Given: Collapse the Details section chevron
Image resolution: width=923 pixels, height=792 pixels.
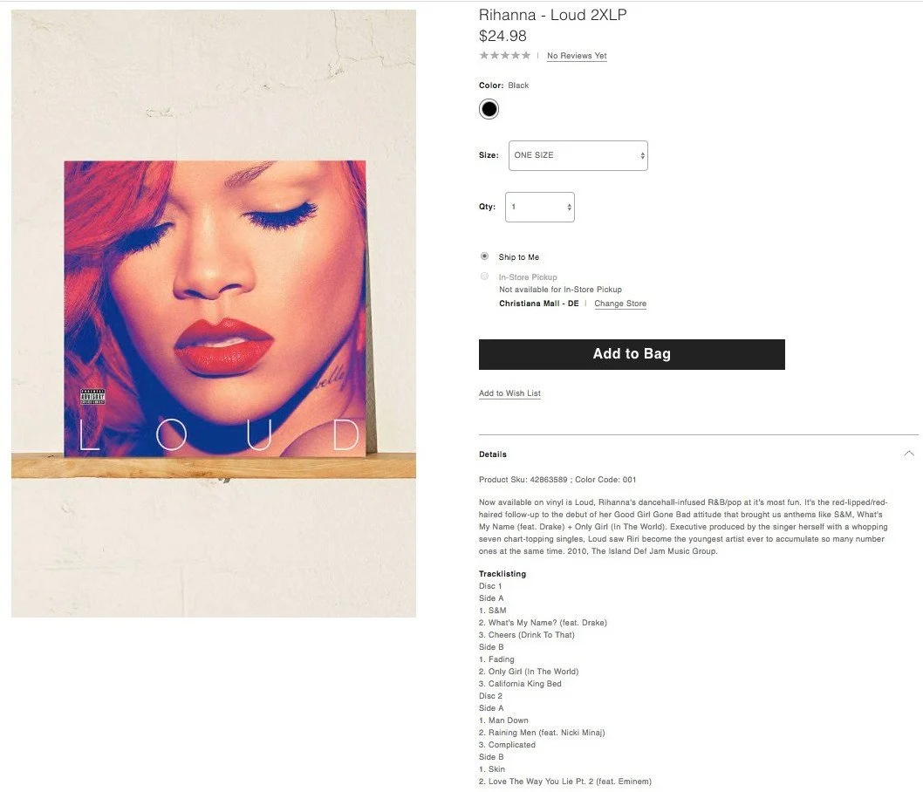Looking at the screenshot, I should pos(909,454).
